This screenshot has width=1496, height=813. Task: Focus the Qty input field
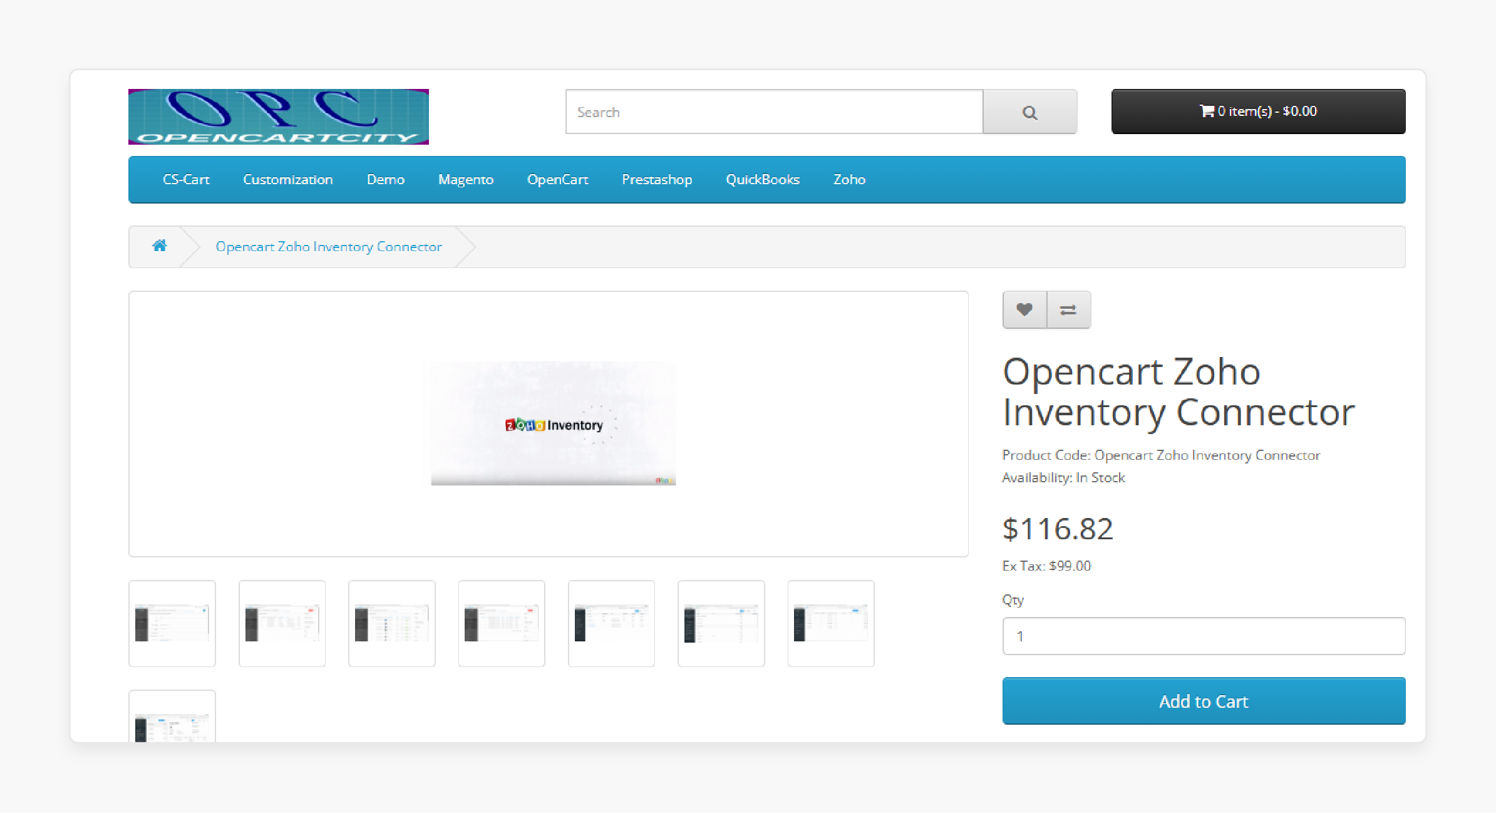(1204, 636)
